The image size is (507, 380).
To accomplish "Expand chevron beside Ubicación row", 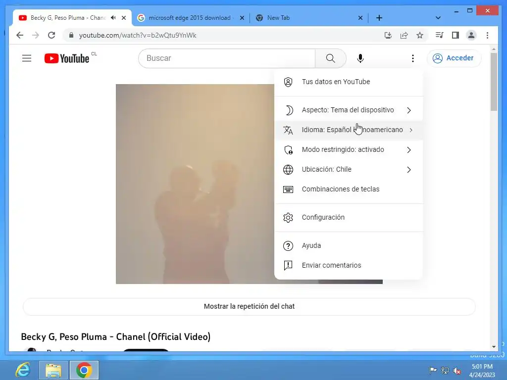I will pos(409,170).
